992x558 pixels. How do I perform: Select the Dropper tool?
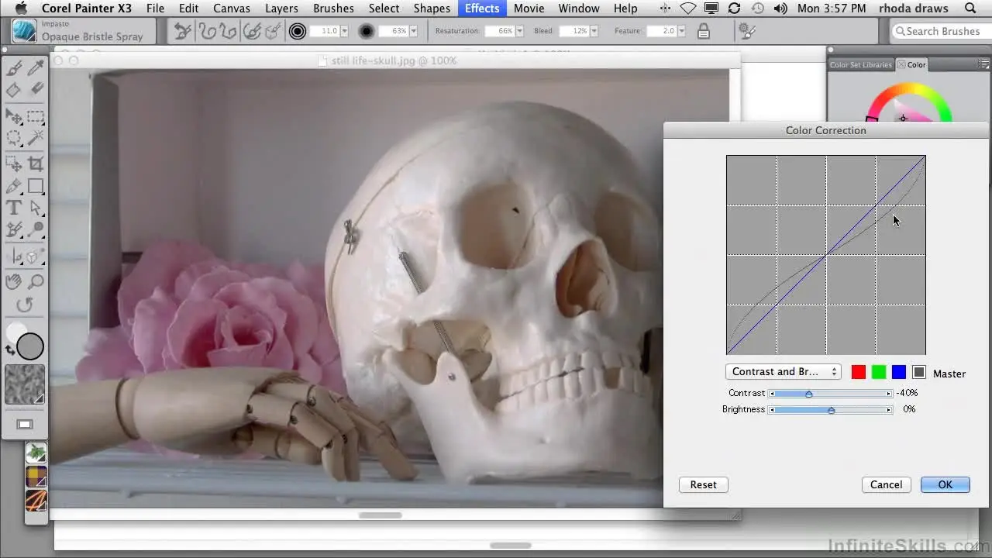pyautogui.click(x=36, y=69)
